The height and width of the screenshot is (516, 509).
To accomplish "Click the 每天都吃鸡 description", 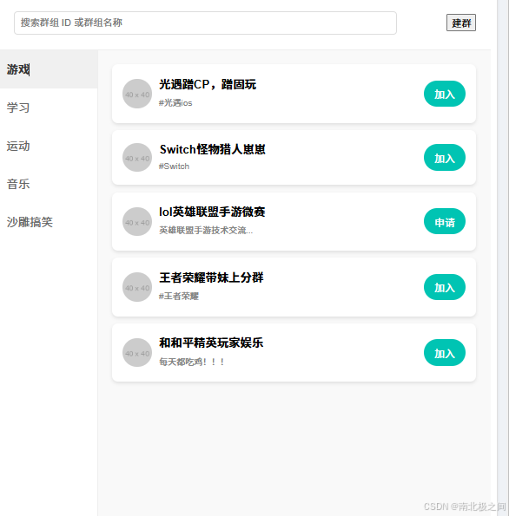I will click(x=192, y=362).
